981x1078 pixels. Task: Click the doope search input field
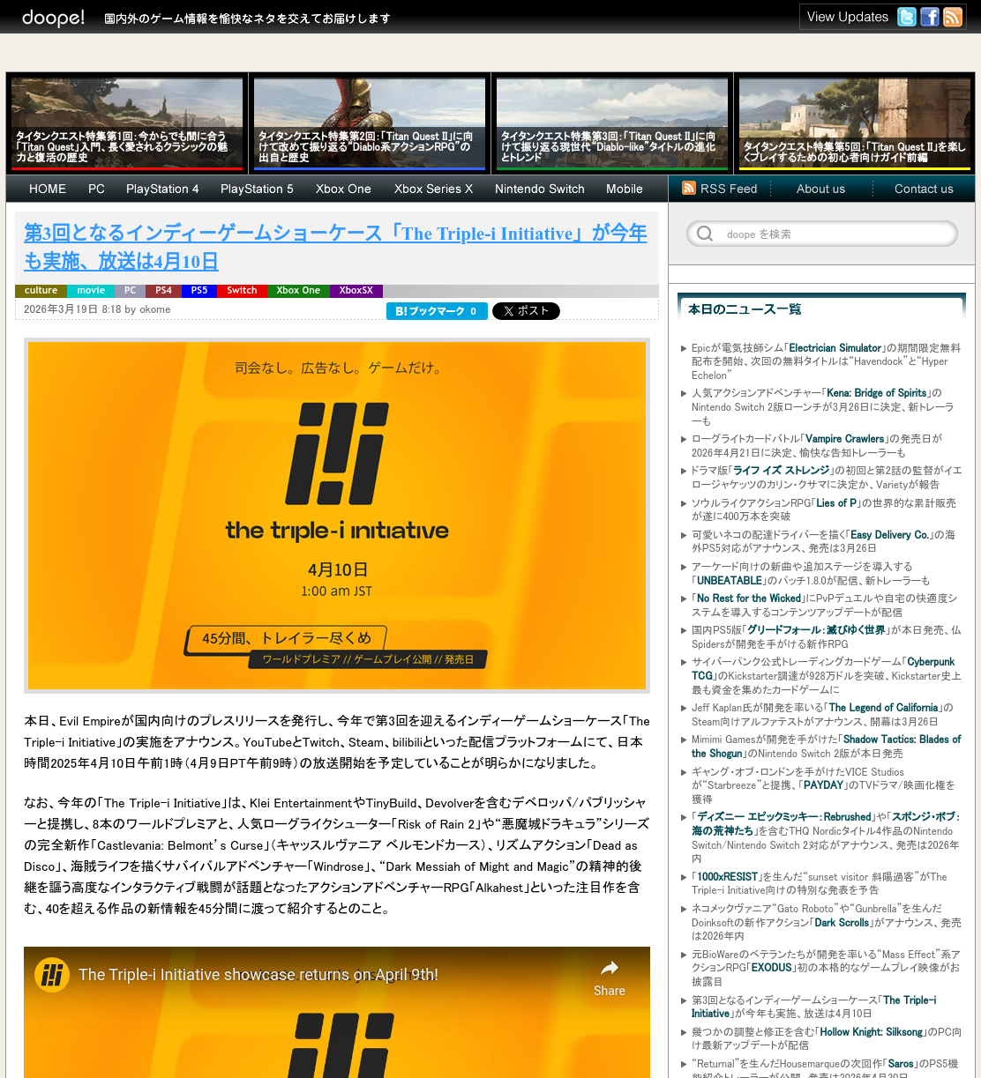822,234
